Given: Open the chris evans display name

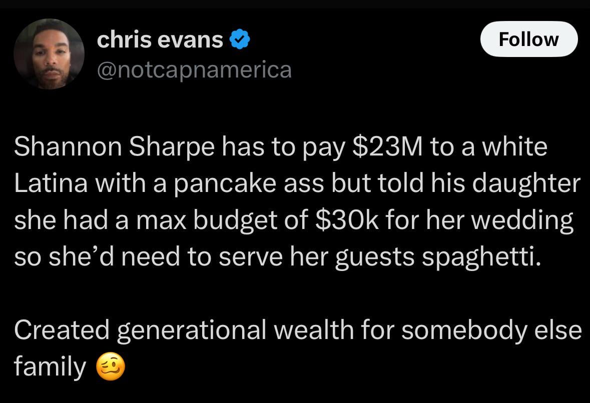Looking at the screenshot, I should pos(160,39).
